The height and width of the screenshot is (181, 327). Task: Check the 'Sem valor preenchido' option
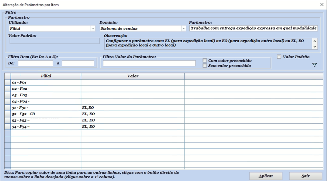(x=205, y=66)
